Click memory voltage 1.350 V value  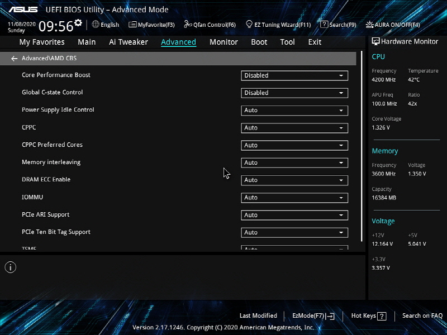[x=417, y=174]
